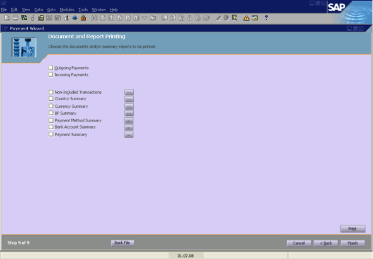Screen dimensions: 373x259
Task: Click the Send Email toolbar icon
Action: (24, 18)
